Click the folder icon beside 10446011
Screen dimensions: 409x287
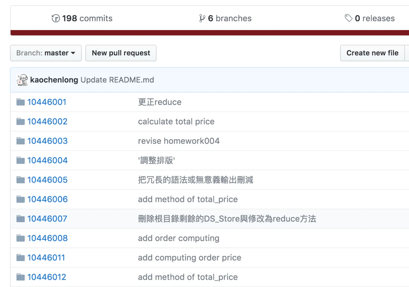[x=21, y=258]
